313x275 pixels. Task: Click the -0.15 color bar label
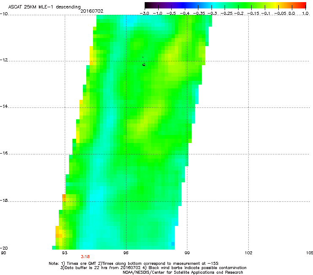(x=253, y=14)
